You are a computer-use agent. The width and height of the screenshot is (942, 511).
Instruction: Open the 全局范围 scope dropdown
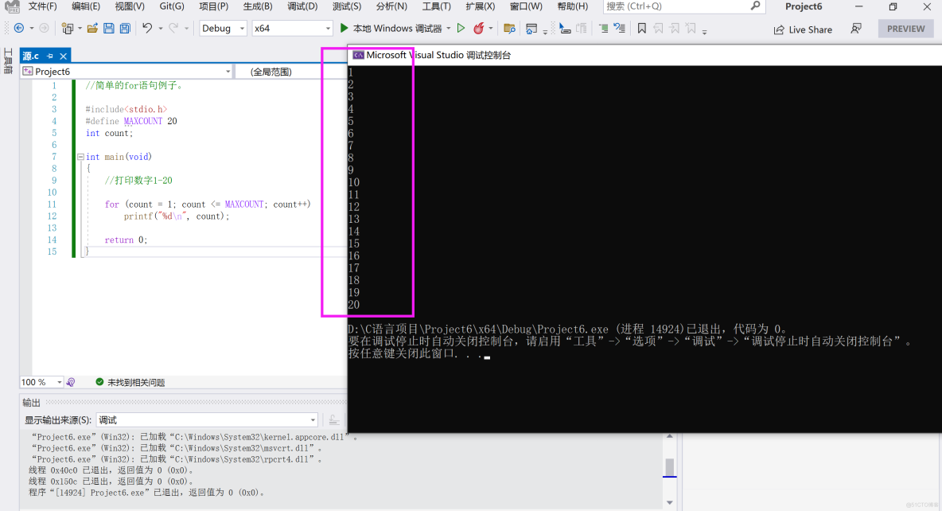(x=290, y=72)
